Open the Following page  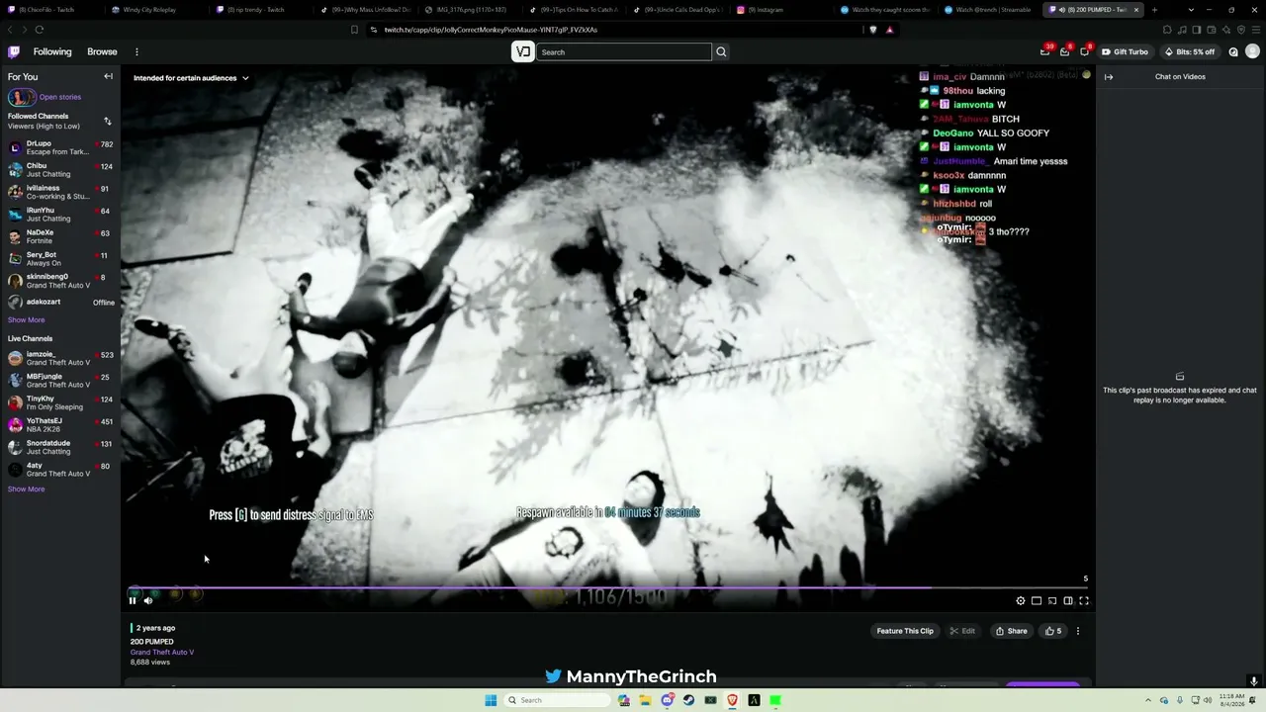(x=52, y=52)
